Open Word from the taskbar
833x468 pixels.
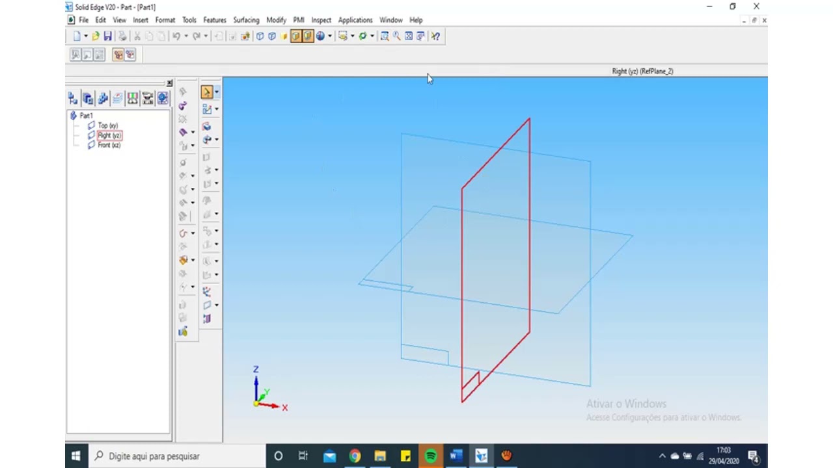(x=456, y=456)
